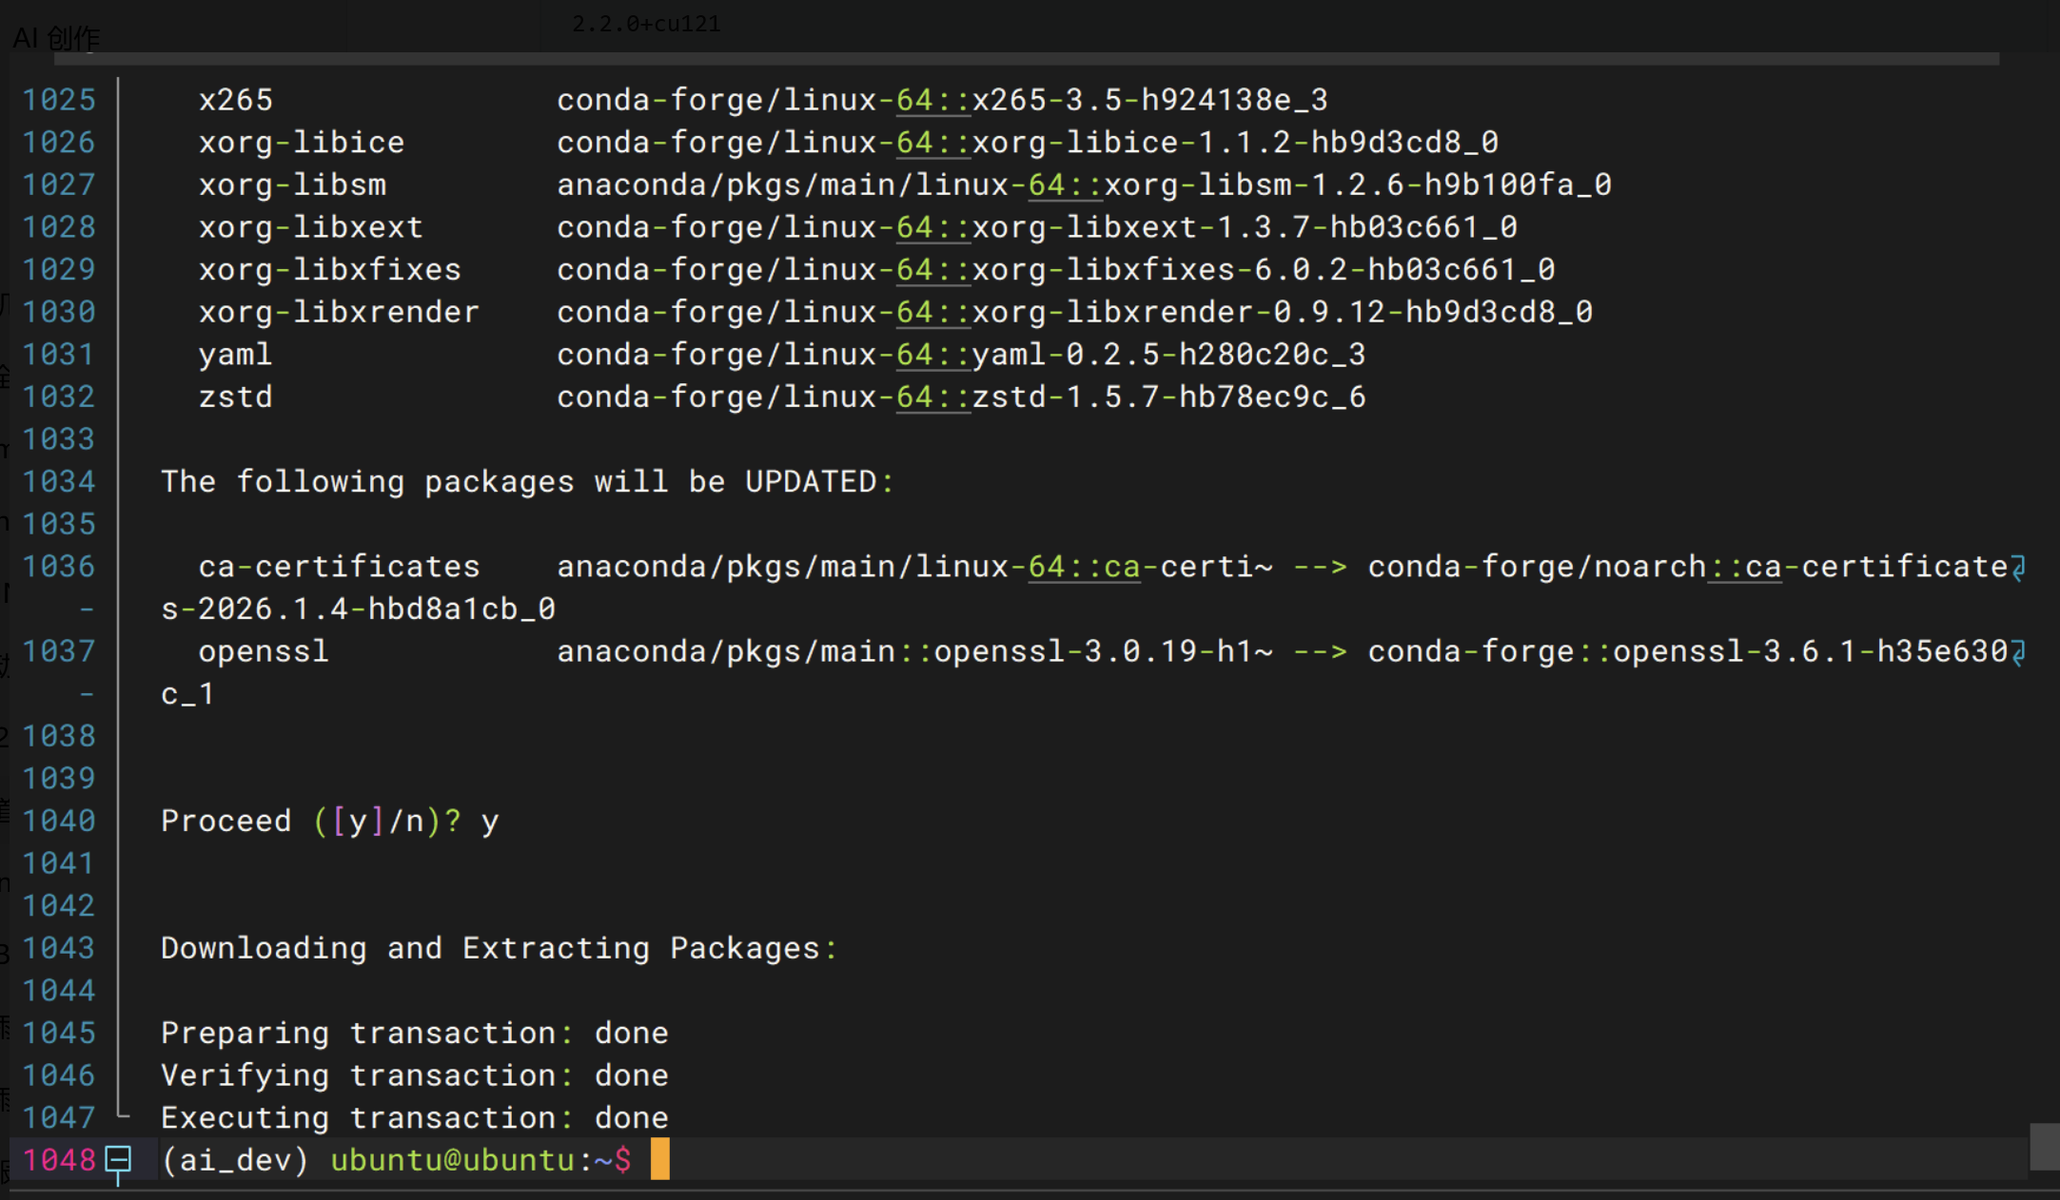Click the underlined 64:: link on the xorg-libsm line
Viewport: 2060px width, 1200px height.
[x=1064, y=184]
